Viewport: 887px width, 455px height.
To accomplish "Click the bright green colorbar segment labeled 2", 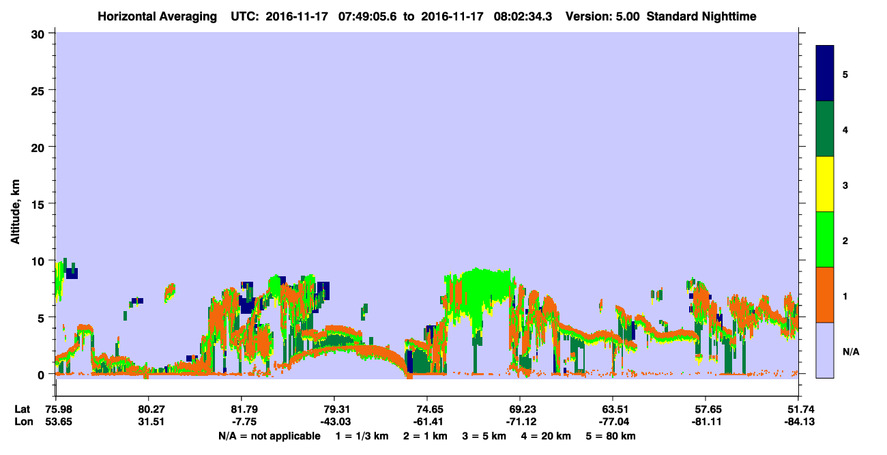I will 825,239.
